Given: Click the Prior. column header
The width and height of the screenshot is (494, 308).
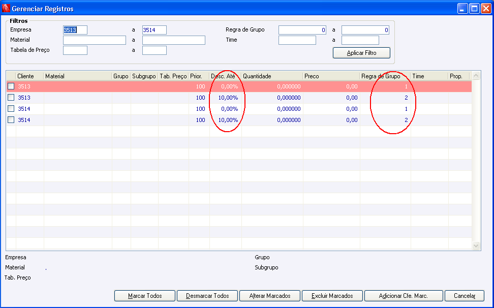Looking at the screenshot, I should point(199,76).
